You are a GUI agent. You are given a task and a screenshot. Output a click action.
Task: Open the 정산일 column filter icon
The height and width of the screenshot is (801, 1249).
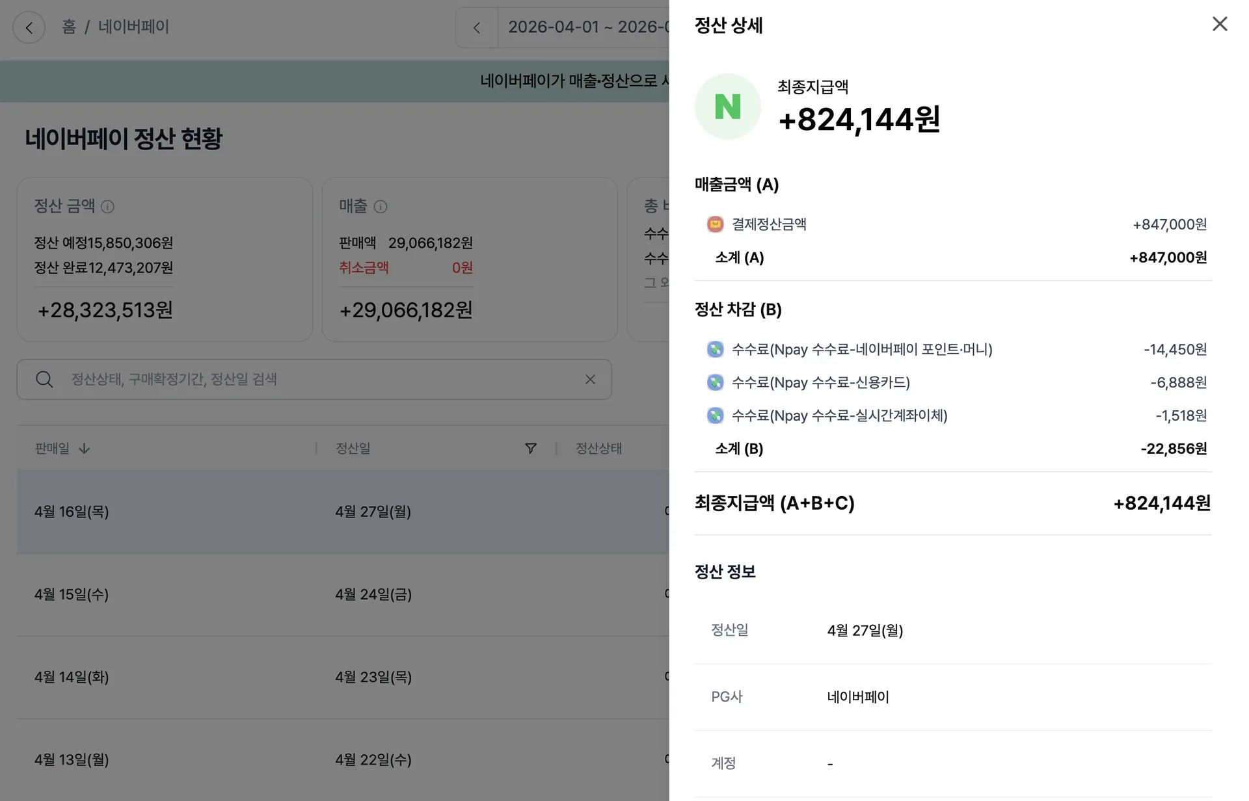point(531,449)
